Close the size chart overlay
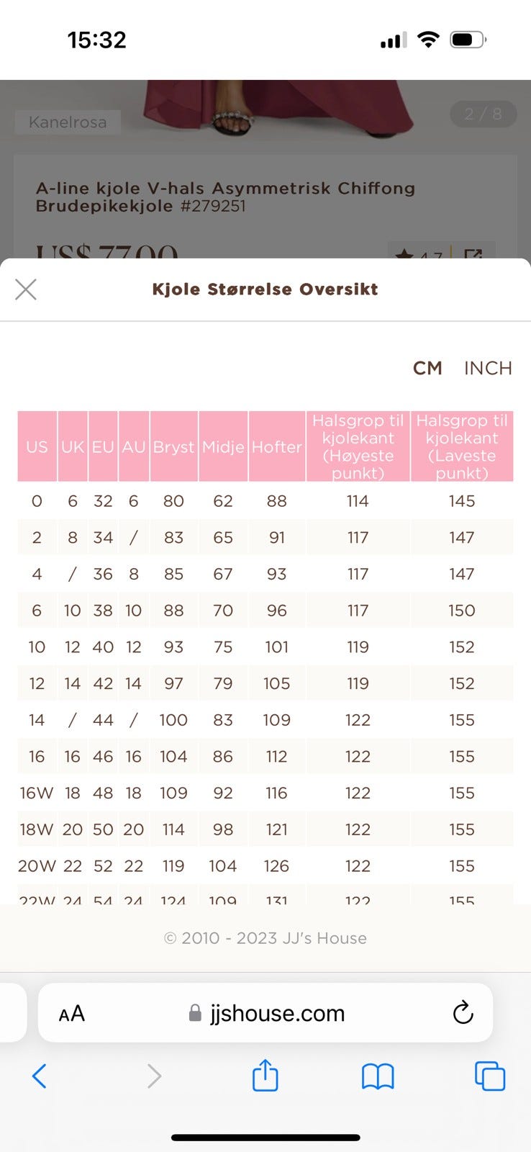This screenshot has height=1152, width=531. 26,289
